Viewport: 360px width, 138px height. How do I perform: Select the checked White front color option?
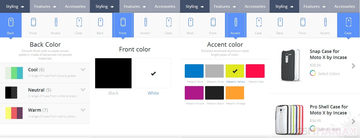click(153, 73)
